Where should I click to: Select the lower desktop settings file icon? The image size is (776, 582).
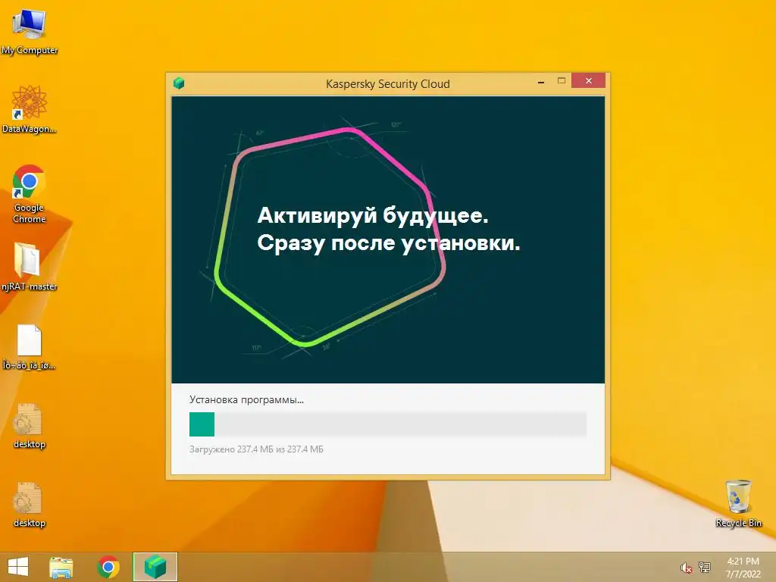[x=30, y=504]
